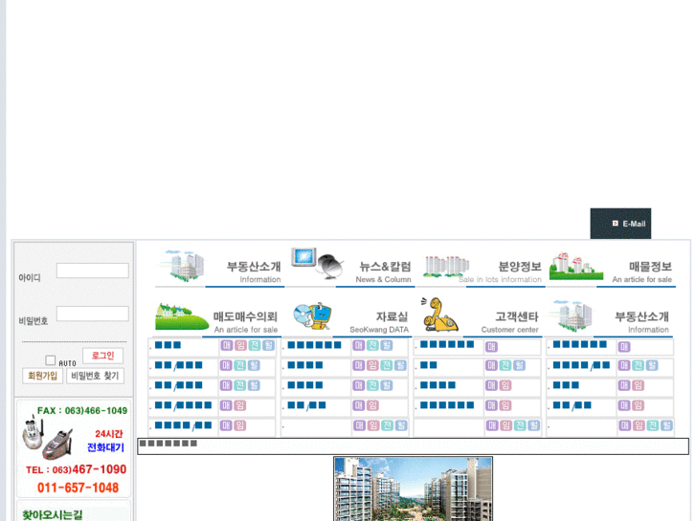
Task: Click the cordless phone image near FAX number
Action: click(x=48, y=437)
